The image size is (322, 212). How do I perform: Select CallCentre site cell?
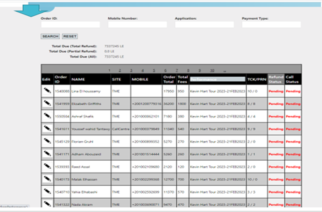121,129
